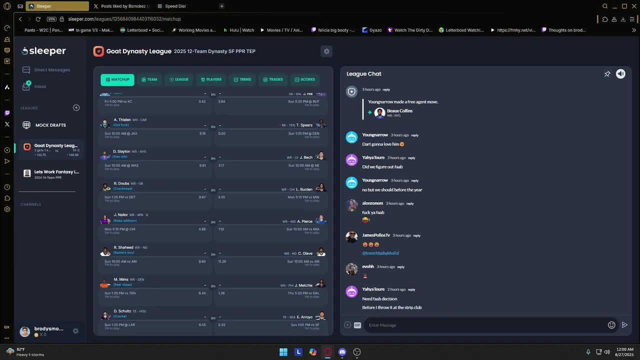Image resolution: width=640 pixels, height=360 pixels.
Task: Switch to the Trades tab
Action: point(272,79)
